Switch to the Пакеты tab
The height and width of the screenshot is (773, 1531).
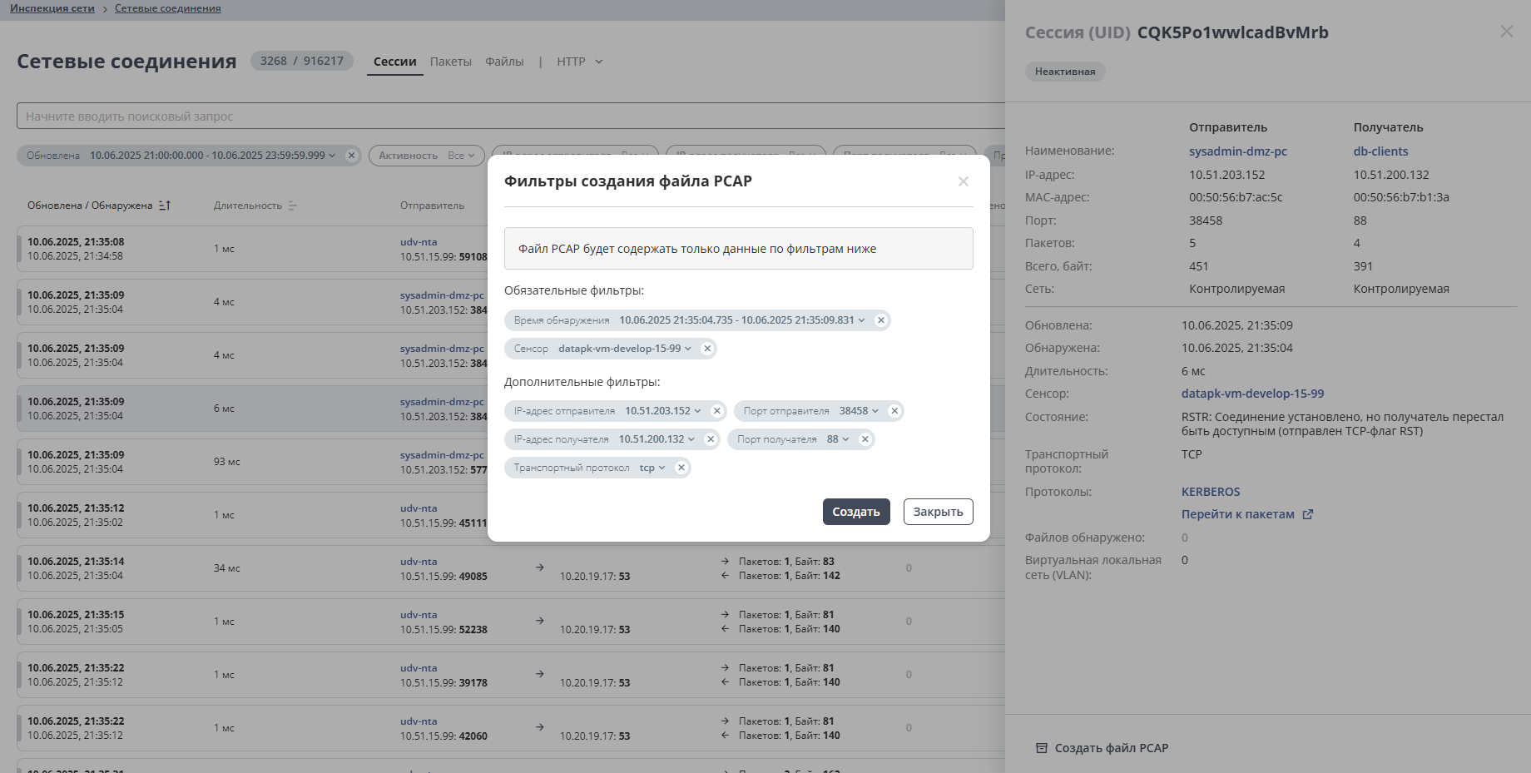tap(451, 62)
